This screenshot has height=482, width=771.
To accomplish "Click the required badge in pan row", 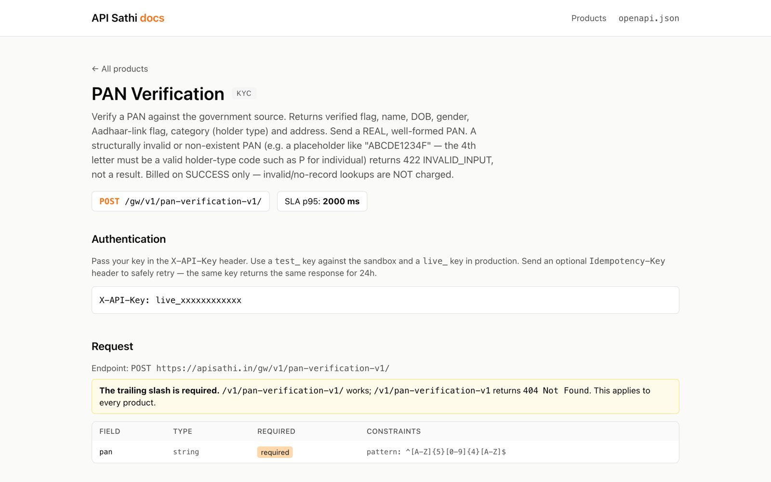I will coord(275,452).
